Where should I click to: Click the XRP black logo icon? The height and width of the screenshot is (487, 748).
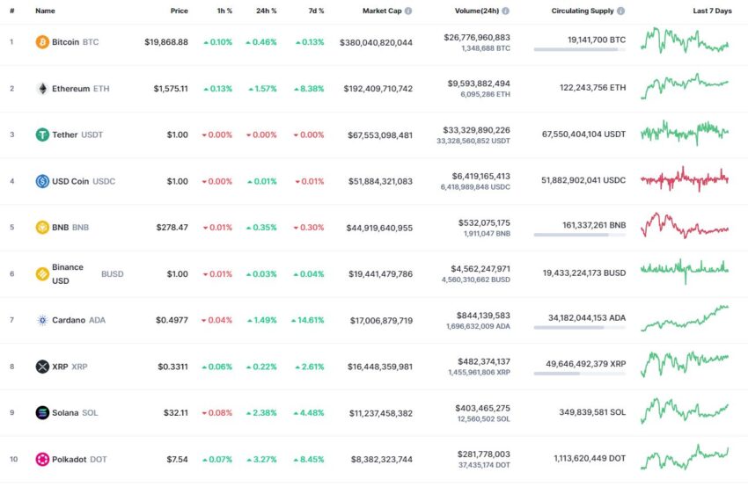click(42, 367)
